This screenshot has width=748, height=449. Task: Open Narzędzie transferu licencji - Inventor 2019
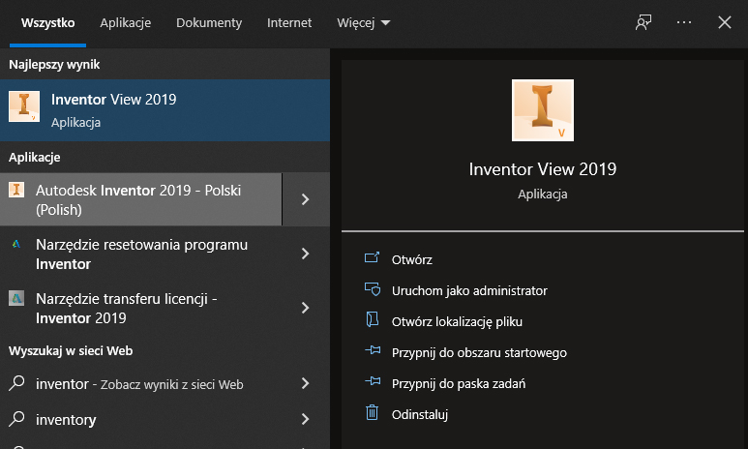pyautogui.click(x=140, y=309)
